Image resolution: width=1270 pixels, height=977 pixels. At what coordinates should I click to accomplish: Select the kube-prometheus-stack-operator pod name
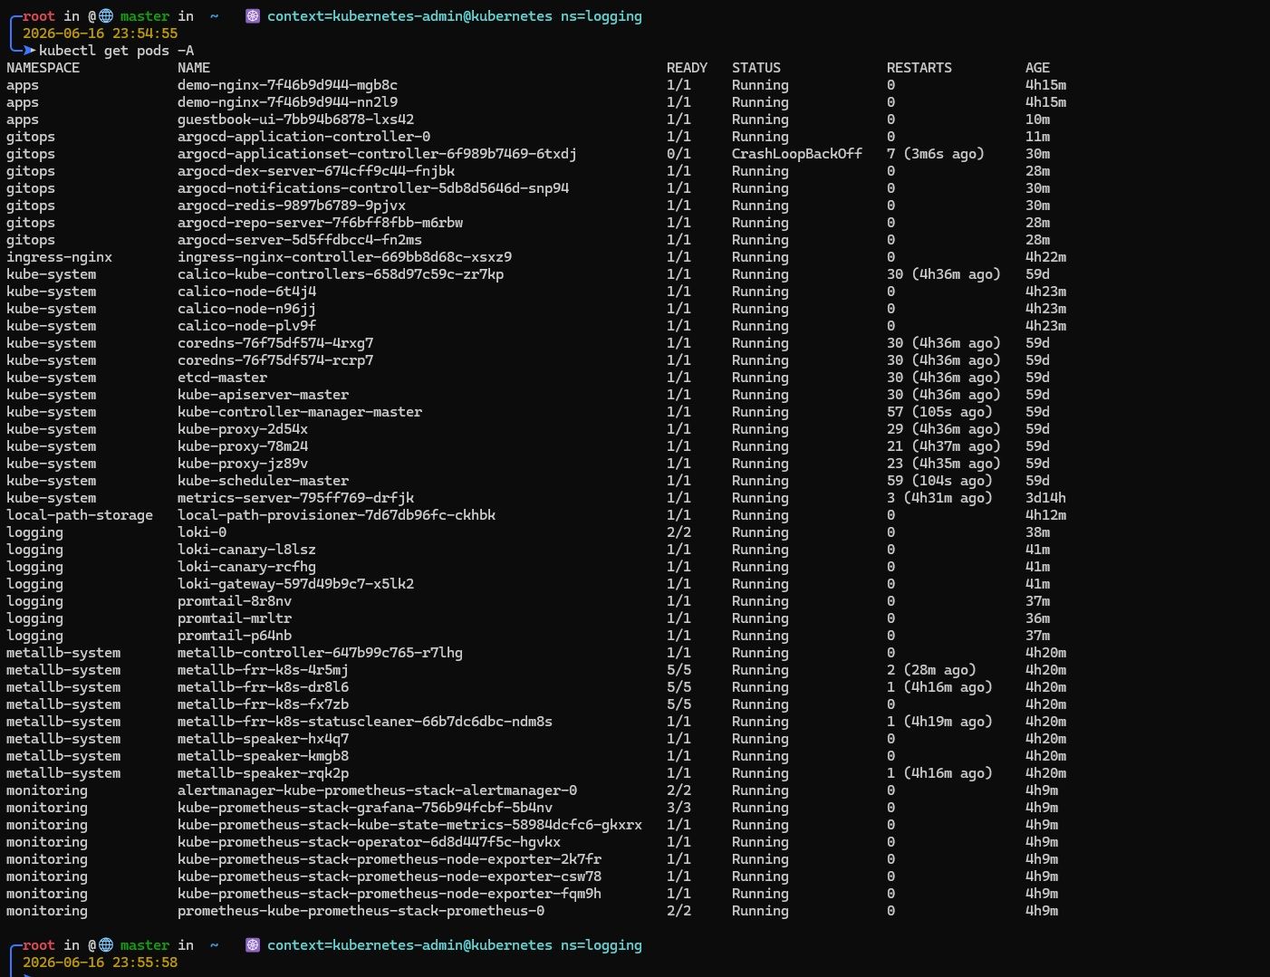[x=369, y=842]
